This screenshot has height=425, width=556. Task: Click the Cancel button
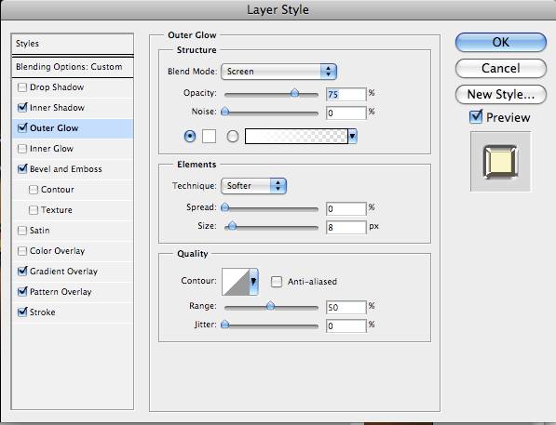(x=501, y=69)
